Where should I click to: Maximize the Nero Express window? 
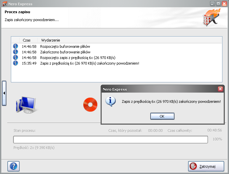[218, 4]
